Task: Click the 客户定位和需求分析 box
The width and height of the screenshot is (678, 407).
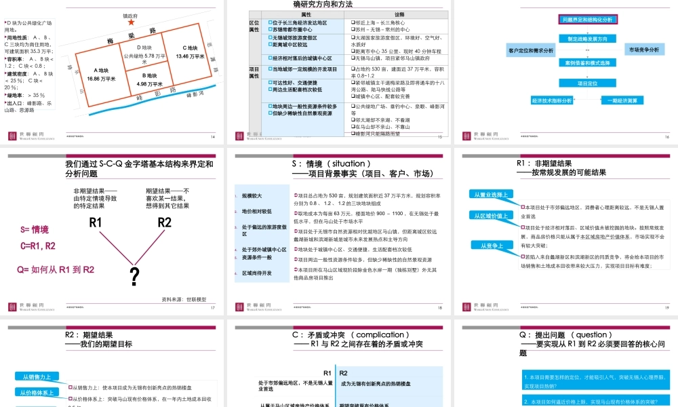Action: point(531,51)
